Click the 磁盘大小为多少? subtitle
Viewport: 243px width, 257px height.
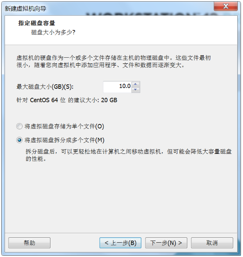point(53,32)
